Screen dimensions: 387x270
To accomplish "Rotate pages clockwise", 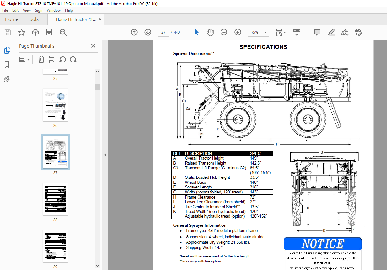I will click(x=73, y=59).
